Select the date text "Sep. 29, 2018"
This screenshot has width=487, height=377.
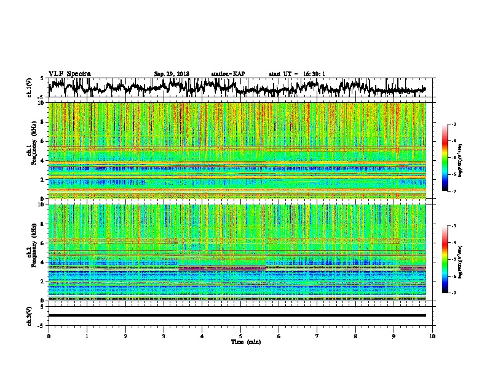[x=172, y=74]
